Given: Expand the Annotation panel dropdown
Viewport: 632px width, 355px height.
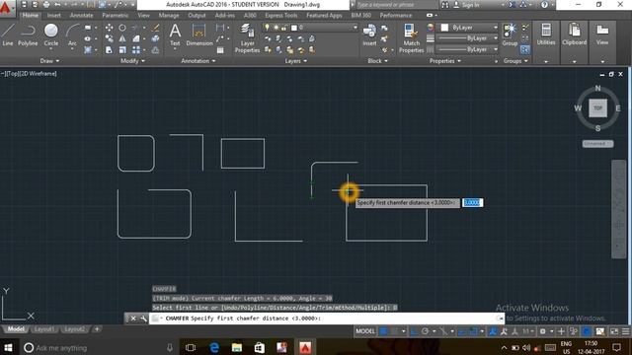Looking at the screenshot, I should pyautogui.click(x=198, y=61).
